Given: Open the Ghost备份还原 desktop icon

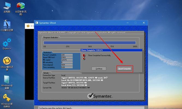Looking at the screenshot, I should [x=7, y=63].
